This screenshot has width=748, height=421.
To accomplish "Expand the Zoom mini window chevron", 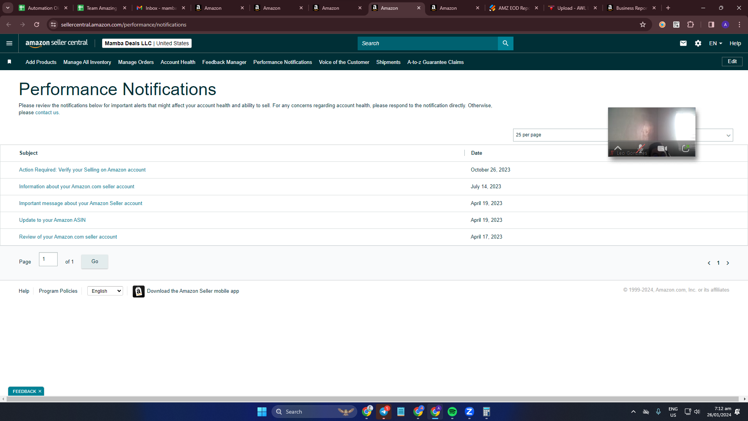I will pos(618,148).
